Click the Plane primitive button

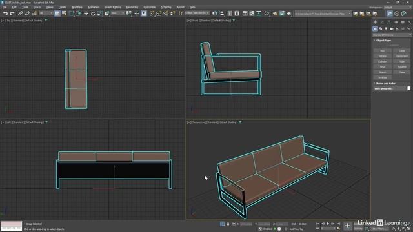[x=401, y=72]
